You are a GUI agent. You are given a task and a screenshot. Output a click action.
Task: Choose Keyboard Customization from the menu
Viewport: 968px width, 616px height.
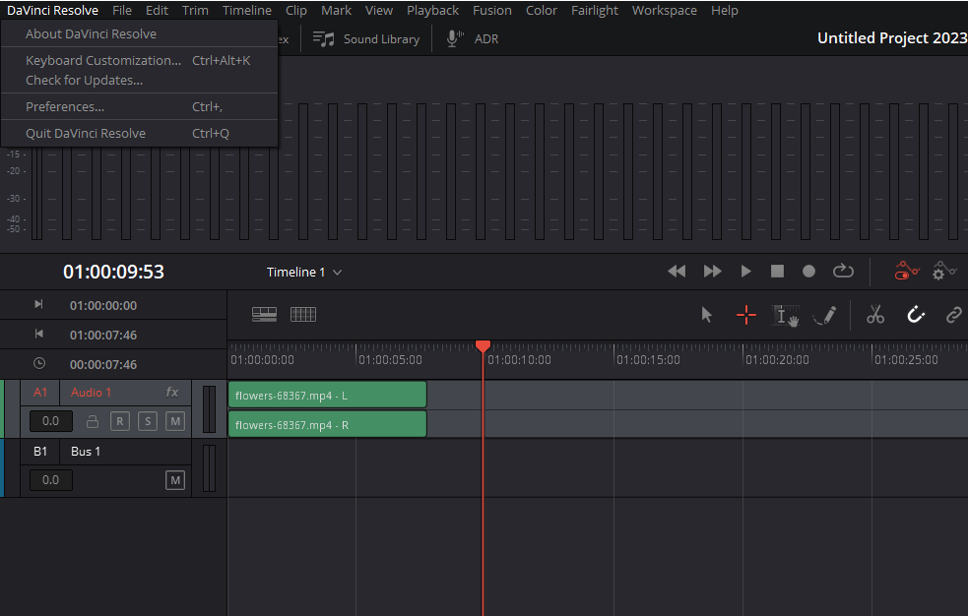point(140,60)
